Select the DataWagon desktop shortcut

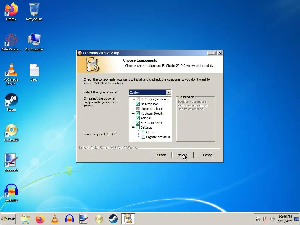tap(11, 42)
